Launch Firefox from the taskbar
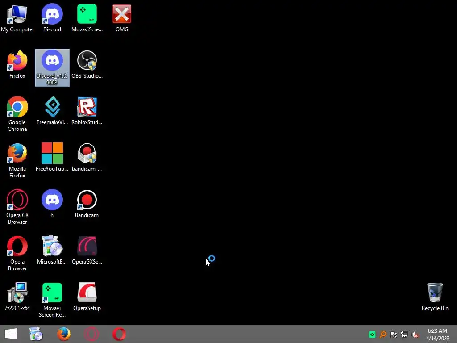This screenshot has height=343, width=457. coord(64,334)
